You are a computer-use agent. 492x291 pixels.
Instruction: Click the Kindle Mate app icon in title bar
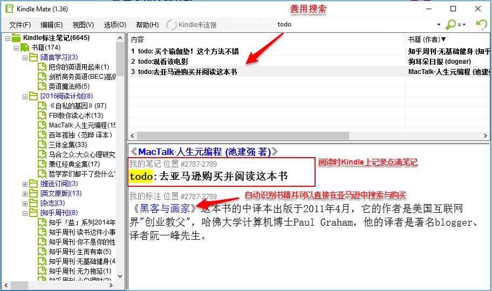point(9,9)
